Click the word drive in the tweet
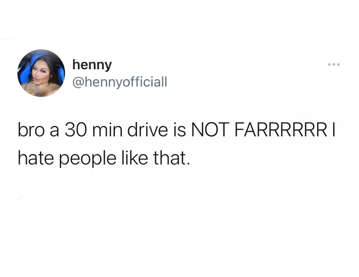Image resolution: width=359 pixels, height=277 pixels. click(x=147, y=129)
